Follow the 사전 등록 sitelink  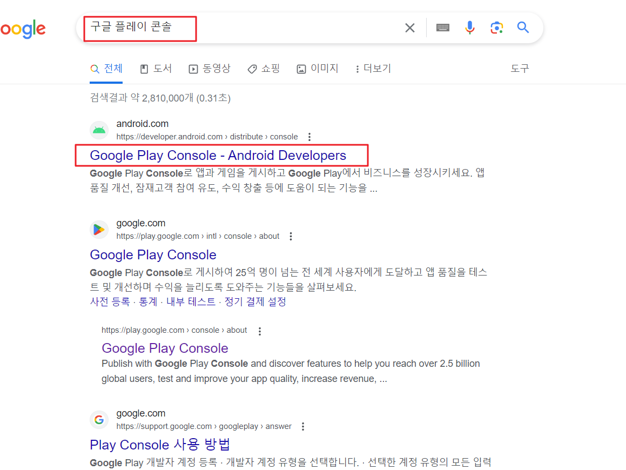click(x=110, y=302)
